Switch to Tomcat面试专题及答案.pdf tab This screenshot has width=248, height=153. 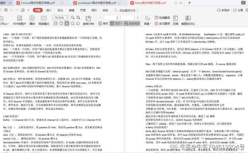point(38,3)
